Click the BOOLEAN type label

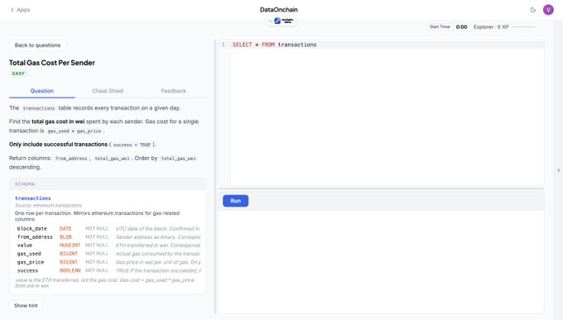(70, 270)
